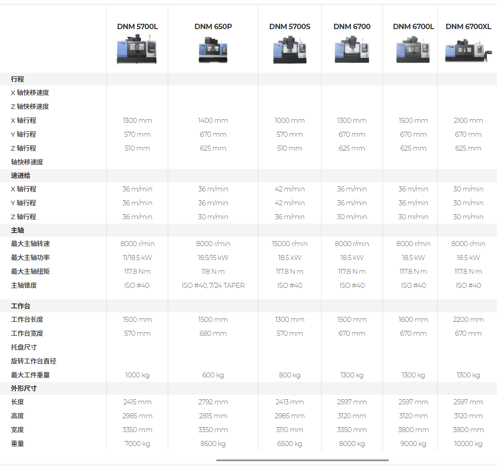
Task: Click the 托盘尺寸 row label
Action: [24, 347]
